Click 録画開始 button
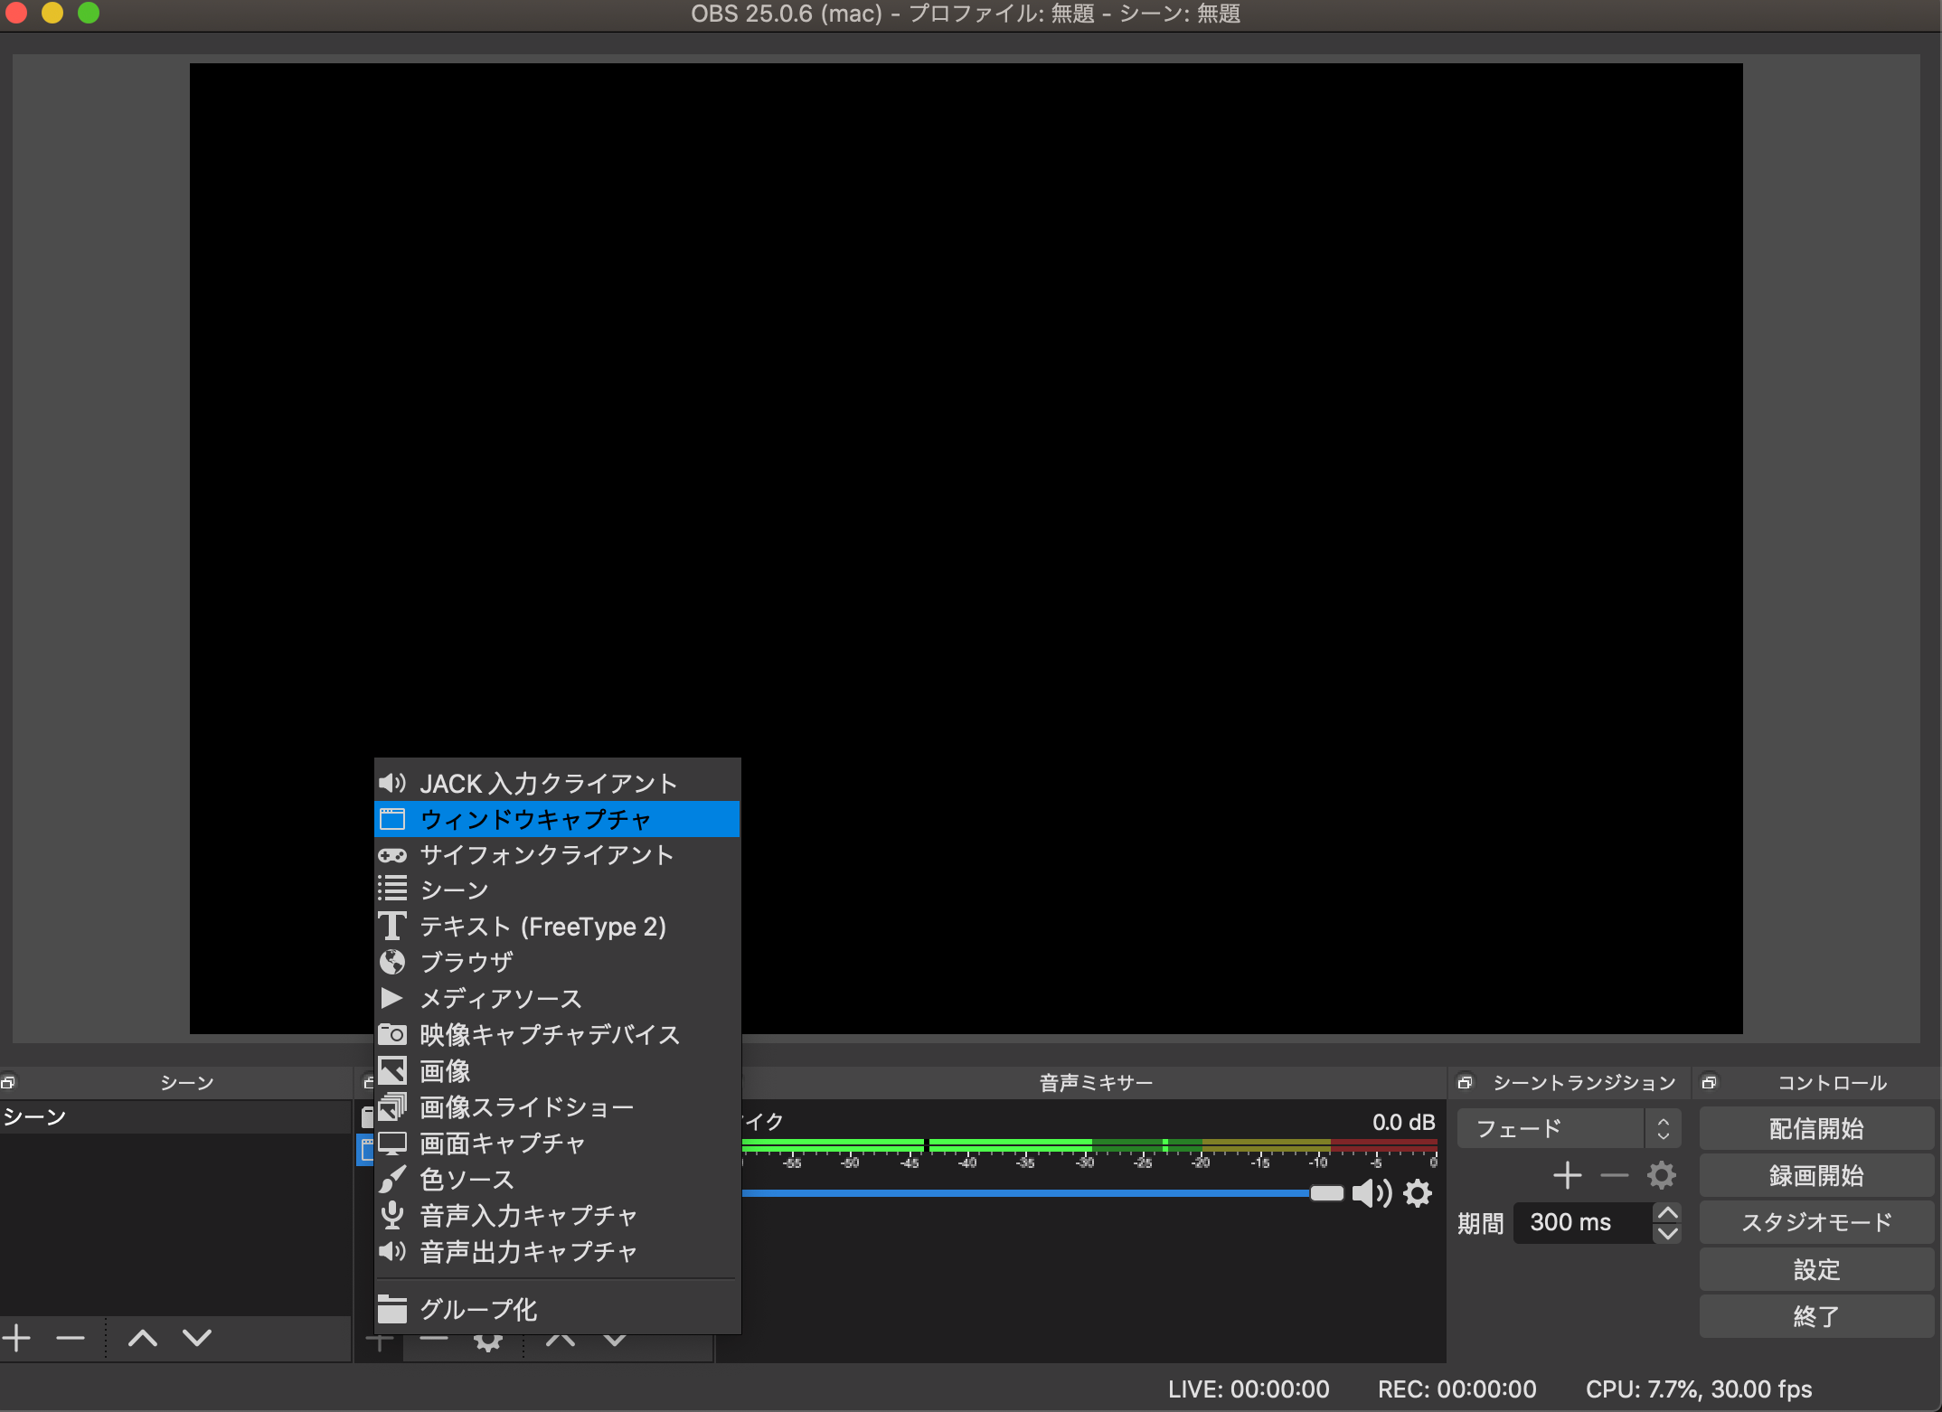The height and width of the screenshot is (1412, 1942). 1816,1175
